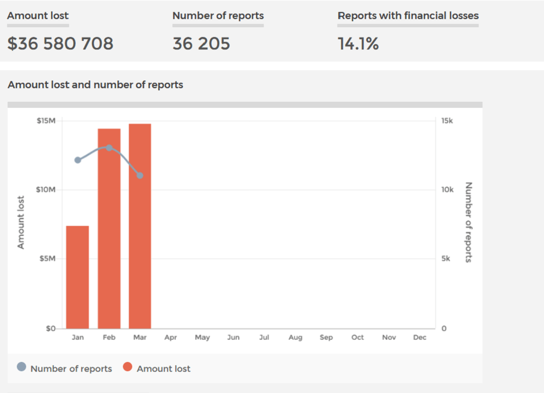Viewport: 544px width, 393px height.
Task: Click the Nov month label
Action: click(x=389, y=337)
